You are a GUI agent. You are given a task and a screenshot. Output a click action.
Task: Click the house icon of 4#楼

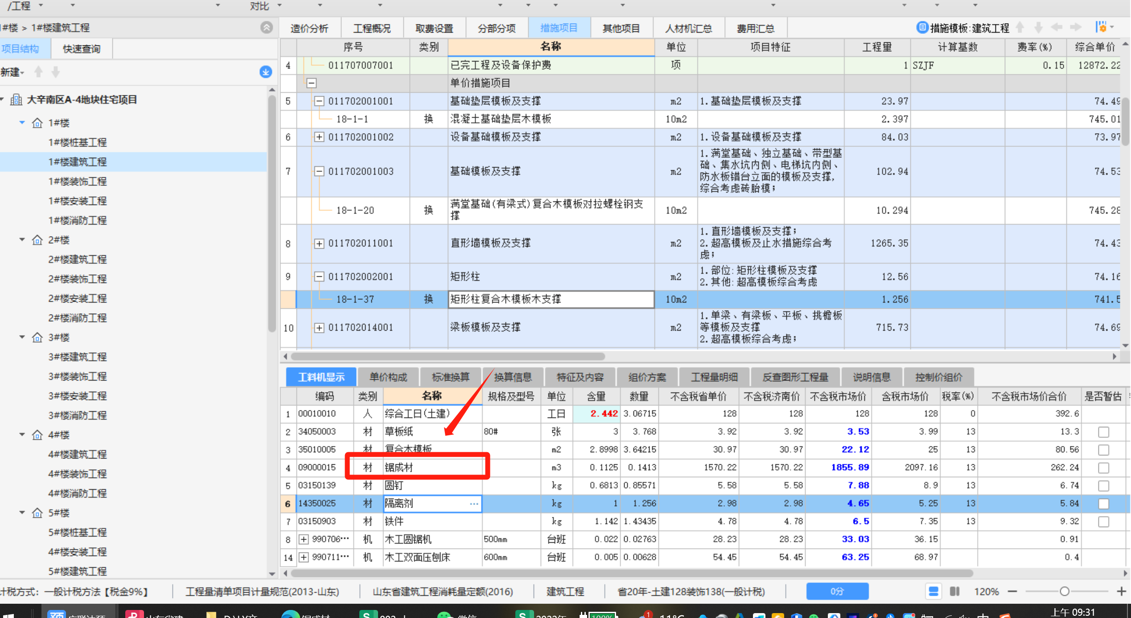coord(37,435)
